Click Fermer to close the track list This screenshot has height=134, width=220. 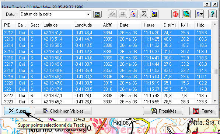[x=203, y=111]
